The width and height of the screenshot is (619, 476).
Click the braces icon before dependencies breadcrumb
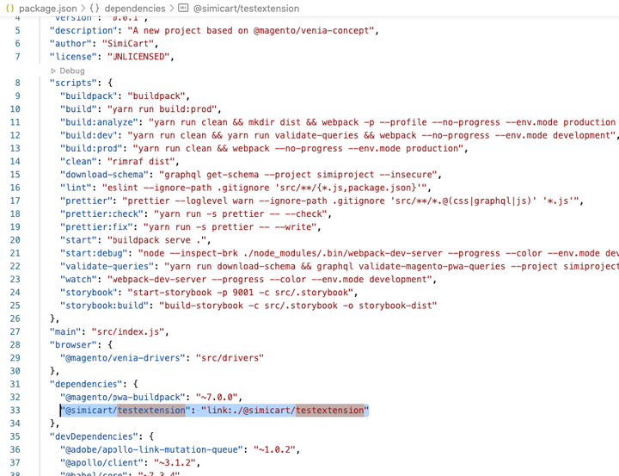coord(95,9)
